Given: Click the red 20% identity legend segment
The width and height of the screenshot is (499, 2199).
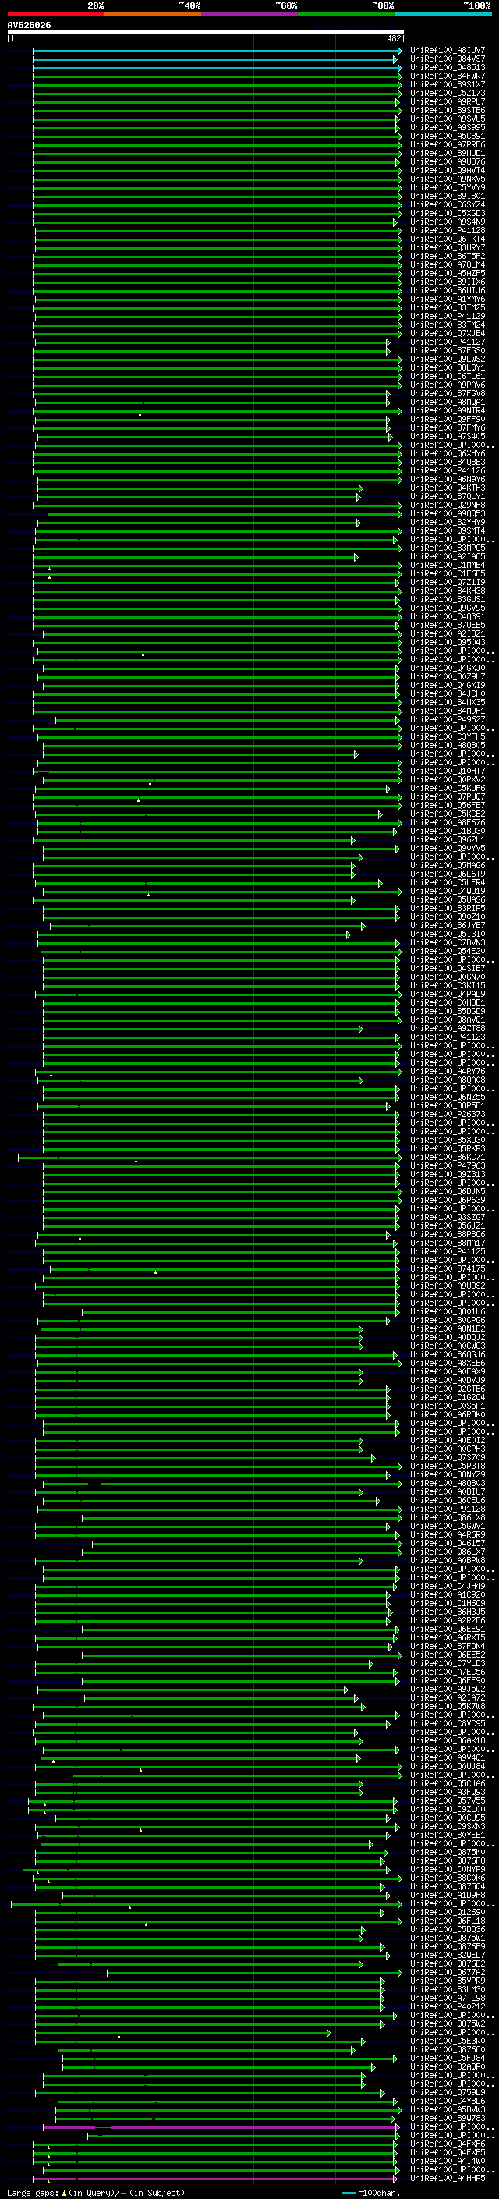Looking at the screenshot, I should point(55,14).
